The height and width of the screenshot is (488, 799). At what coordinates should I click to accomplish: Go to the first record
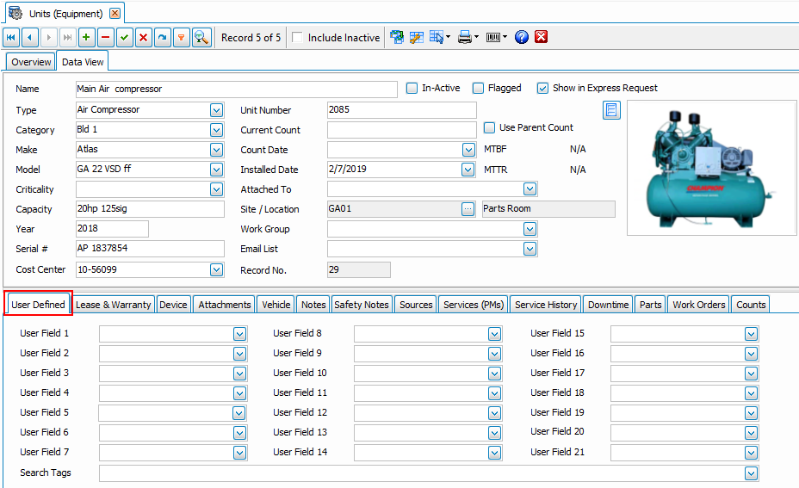pos(11,37)
